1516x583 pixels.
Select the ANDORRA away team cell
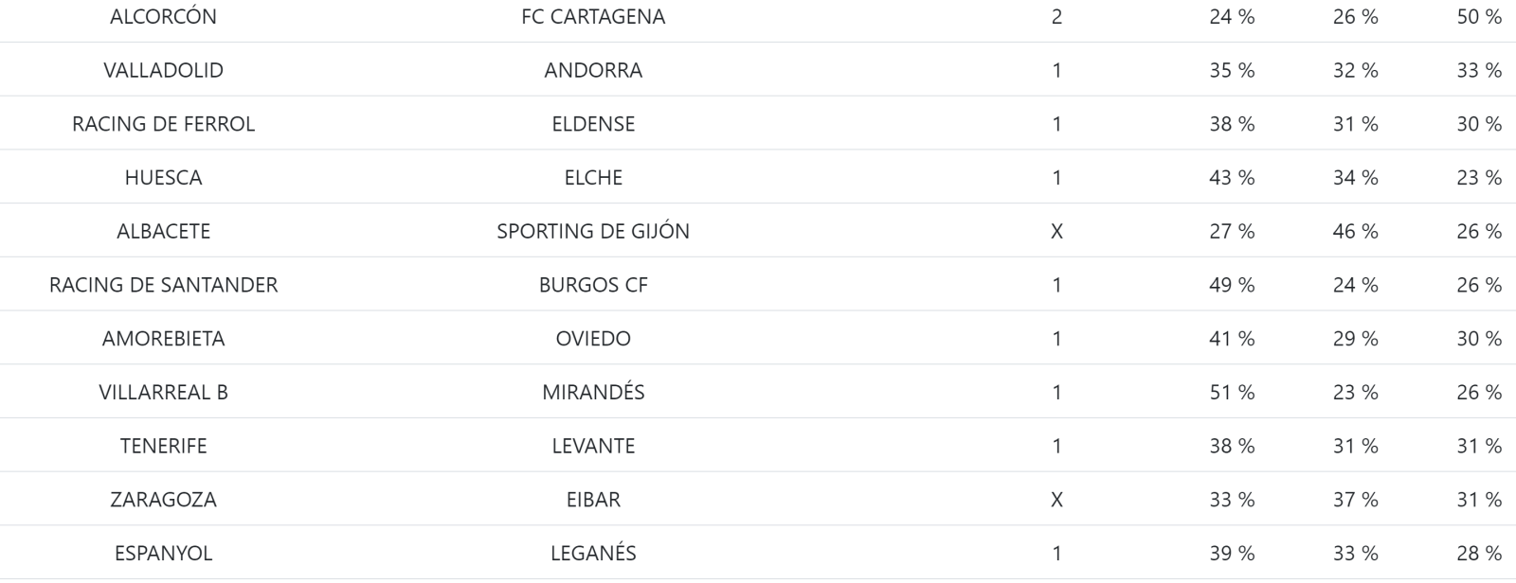coord(593,70)
